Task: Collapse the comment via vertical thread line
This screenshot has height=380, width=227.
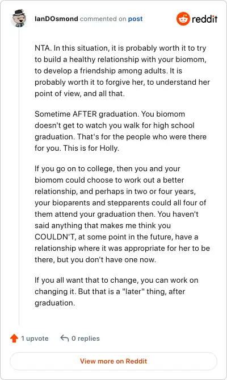Action: (19, 177)
